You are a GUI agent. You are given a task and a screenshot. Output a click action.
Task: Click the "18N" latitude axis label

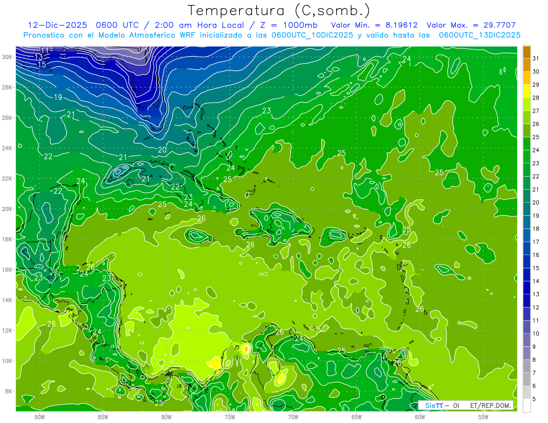(7, 239)
